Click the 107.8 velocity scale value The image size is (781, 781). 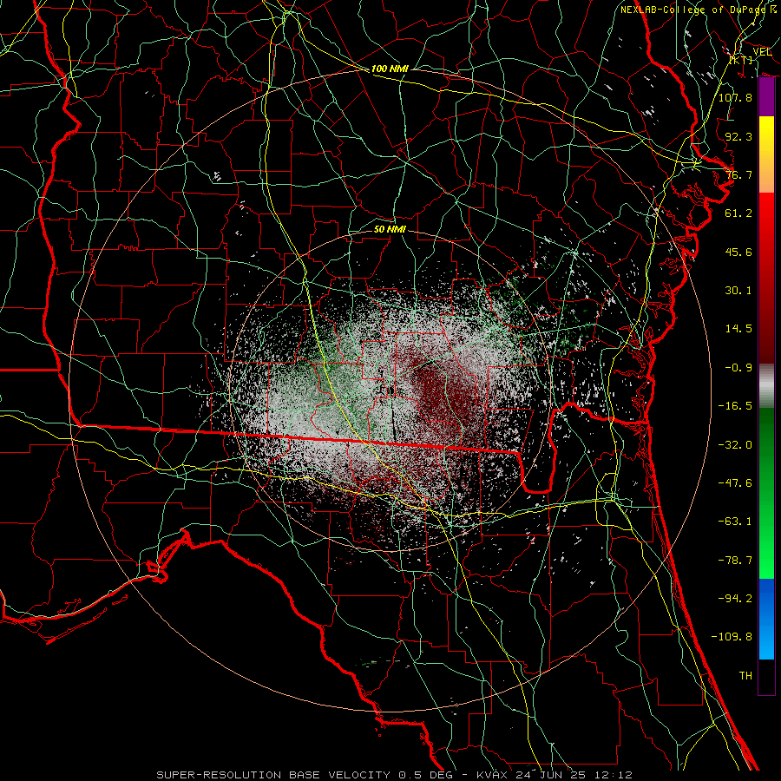click(735, 97)
